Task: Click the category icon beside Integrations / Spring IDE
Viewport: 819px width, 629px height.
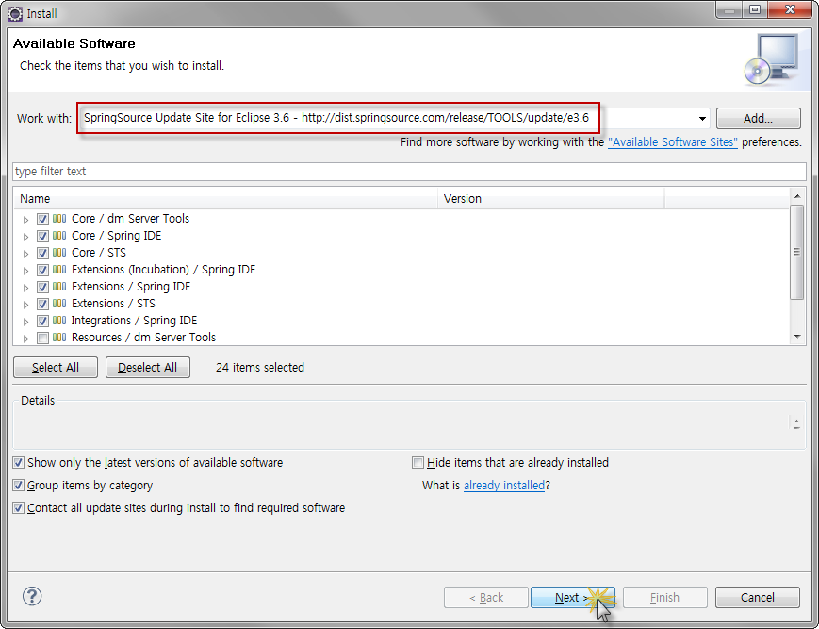Action: tap(59, 321)
